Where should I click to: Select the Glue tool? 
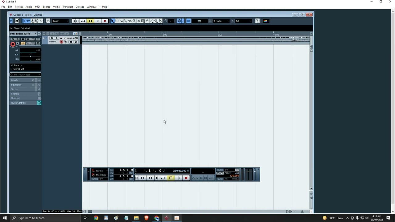pyautogui.click(x=125, y=21)
